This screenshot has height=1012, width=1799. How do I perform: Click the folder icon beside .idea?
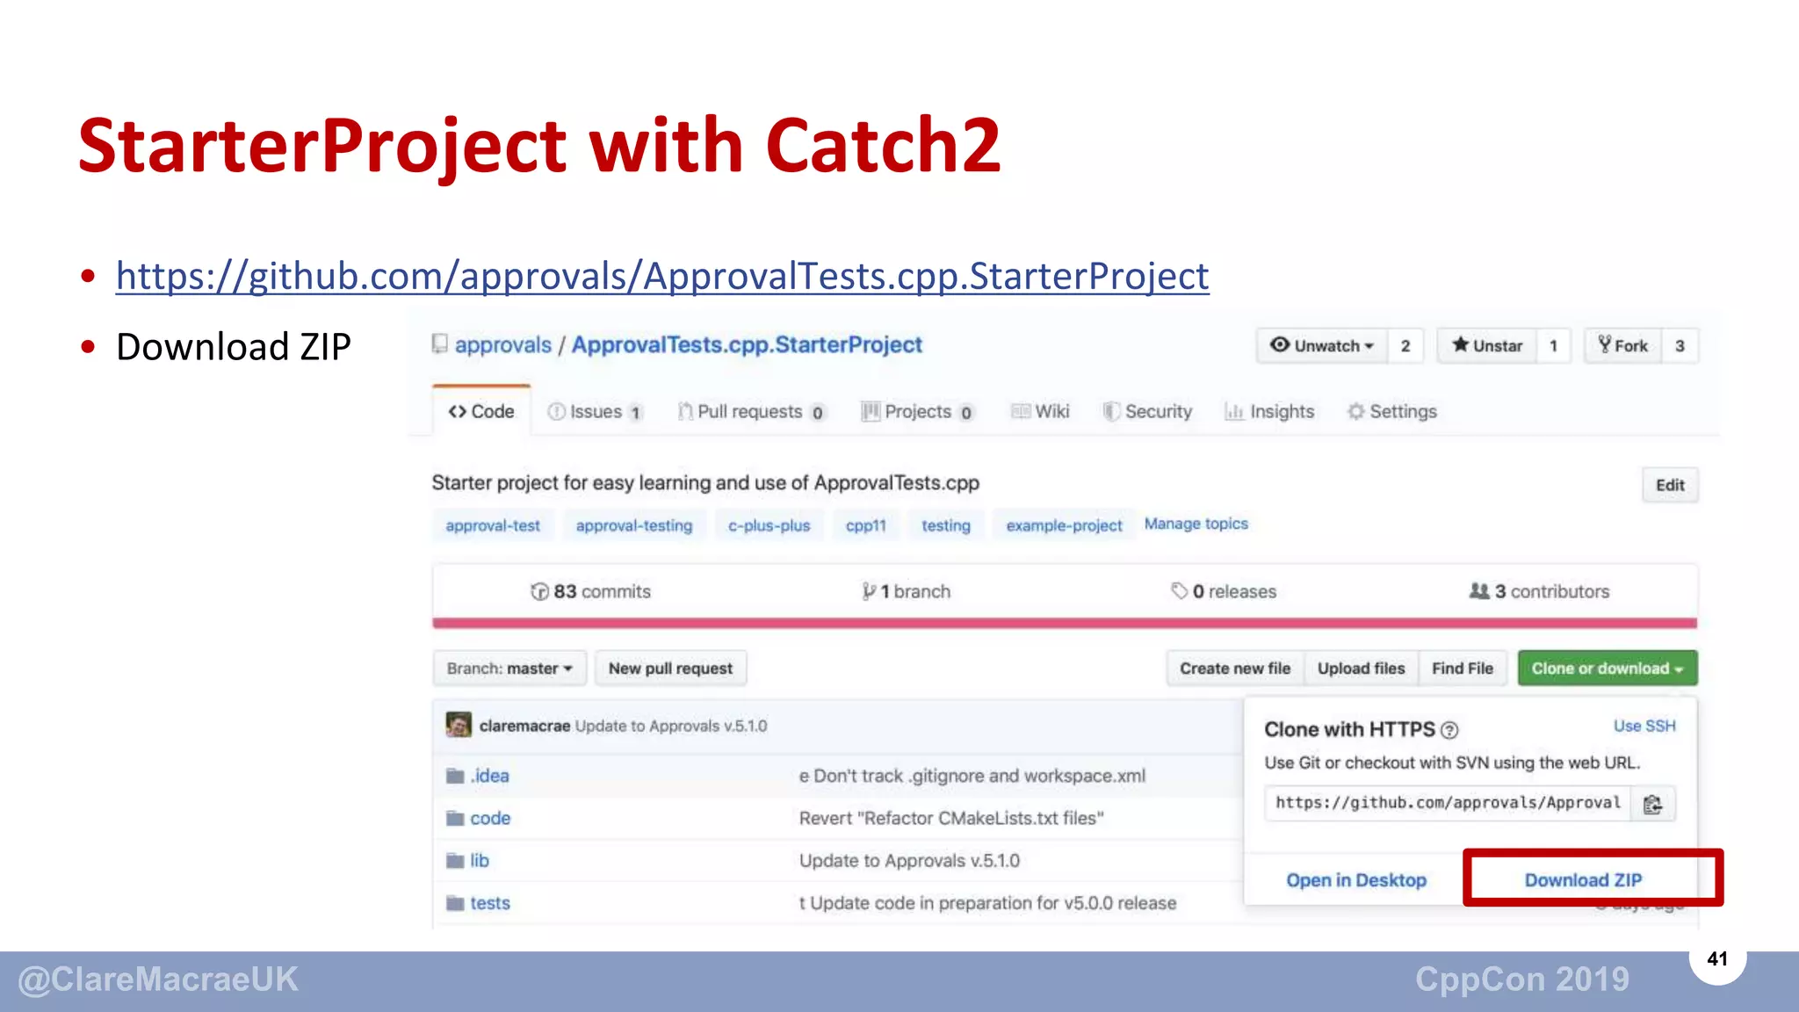pos(455,776)
